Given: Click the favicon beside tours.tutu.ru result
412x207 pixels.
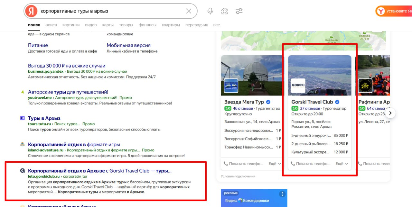Looking at the screenshot, I should pyautogui.click(x=22, y=118).
